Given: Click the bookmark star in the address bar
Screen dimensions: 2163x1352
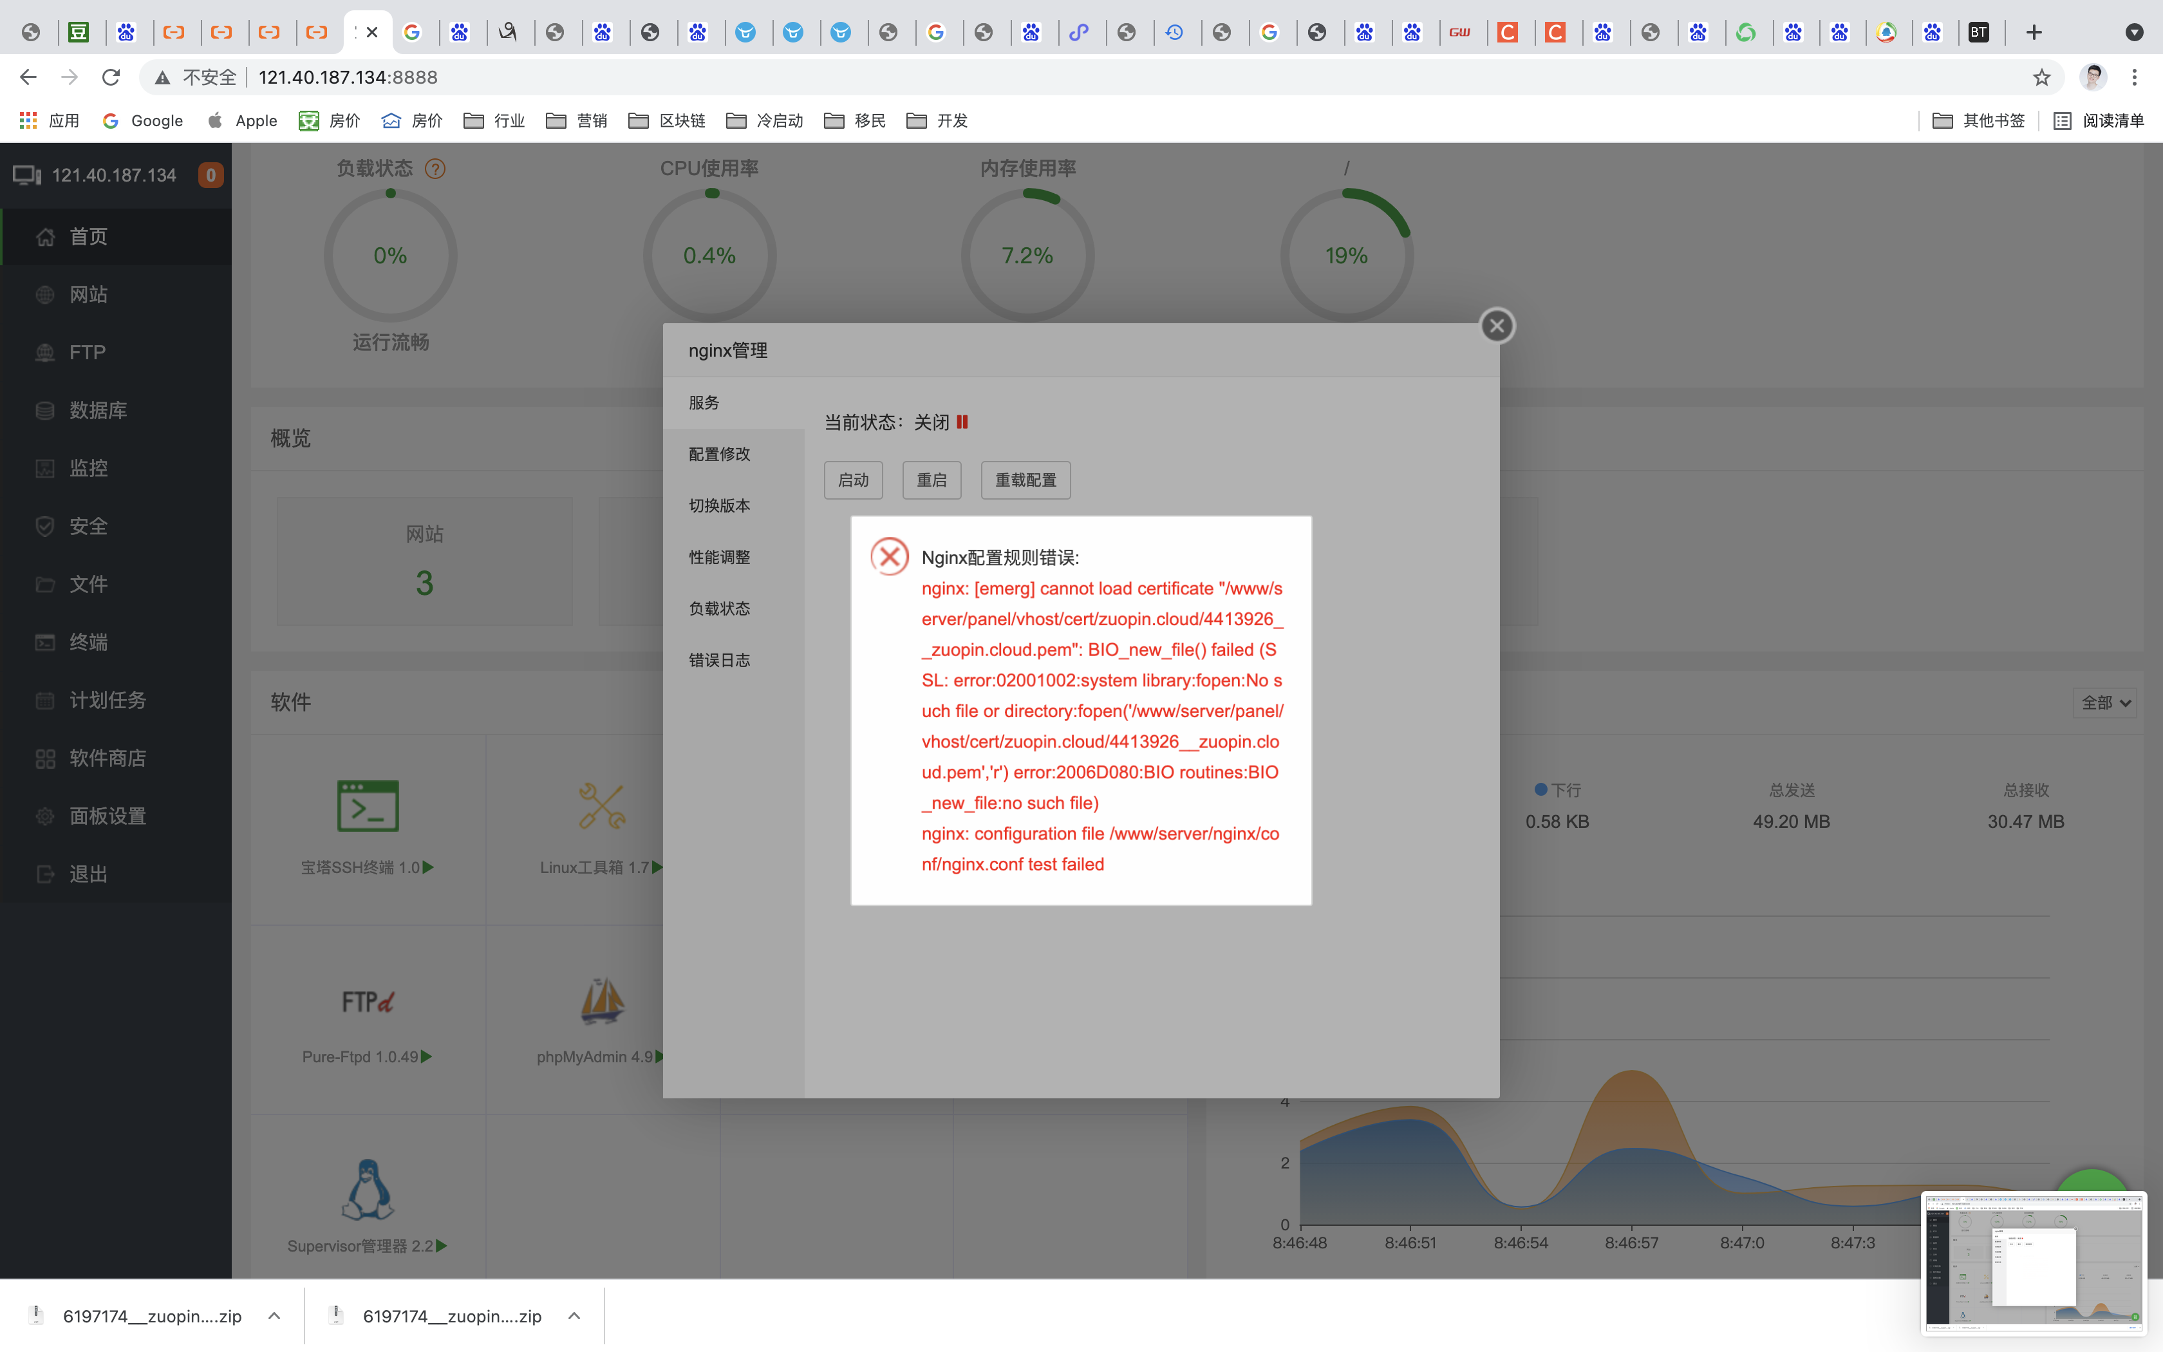Looking at the screenshot, I should click(x=2041, y=77).
